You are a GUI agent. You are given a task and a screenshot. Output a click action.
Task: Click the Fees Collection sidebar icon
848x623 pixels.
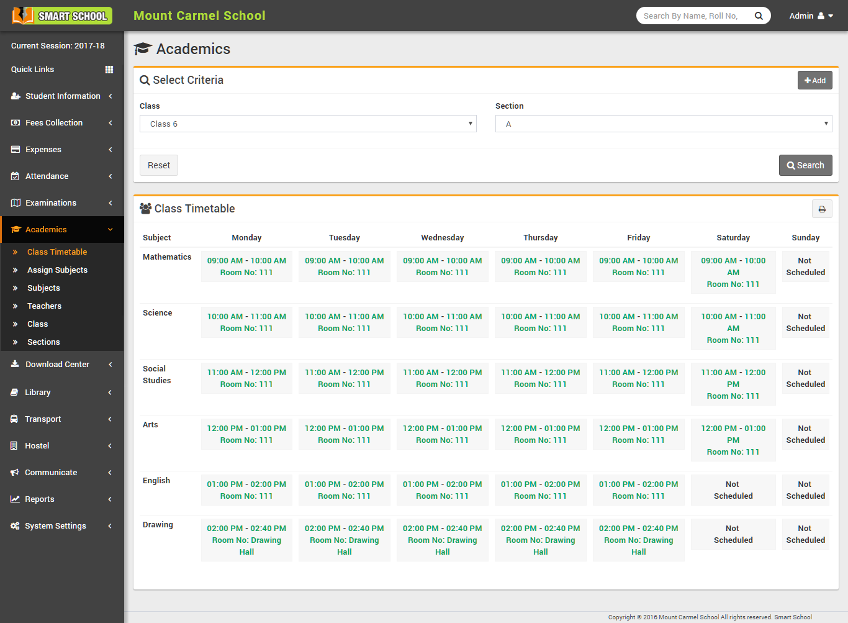click(15, 122)
